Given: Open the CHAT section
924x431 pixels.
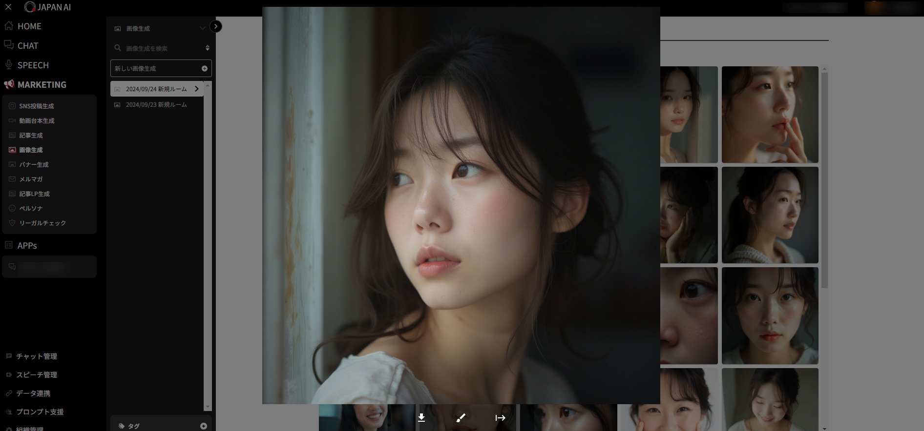Looking at the screenshot, I should pyautogui.click(x=27, y=46).
